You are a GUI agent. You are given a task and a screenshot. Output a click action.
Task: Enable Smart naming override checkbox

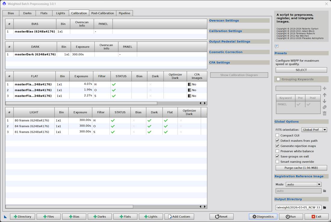277,162
